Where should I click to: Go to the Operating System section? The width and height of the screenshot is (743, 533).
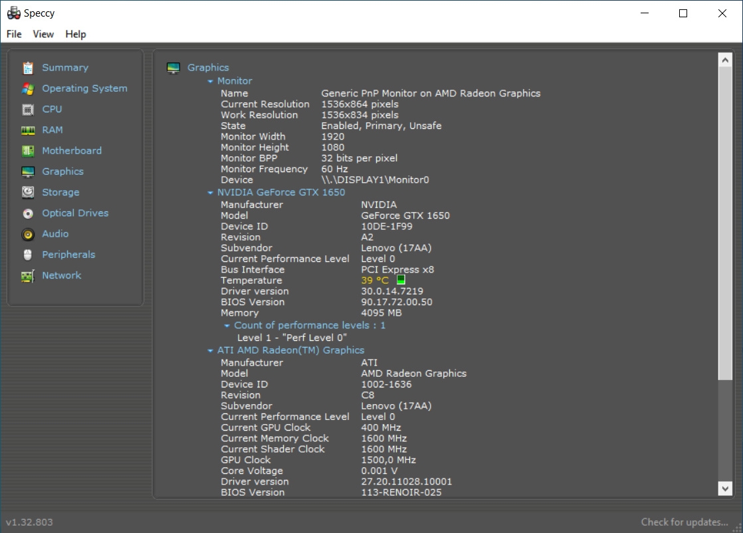tap(85, 88)
